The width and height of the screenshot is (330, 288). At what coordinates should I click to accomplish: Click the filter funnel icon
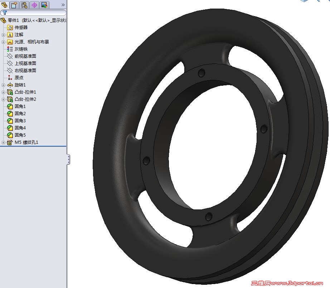(x=5, y=13)
